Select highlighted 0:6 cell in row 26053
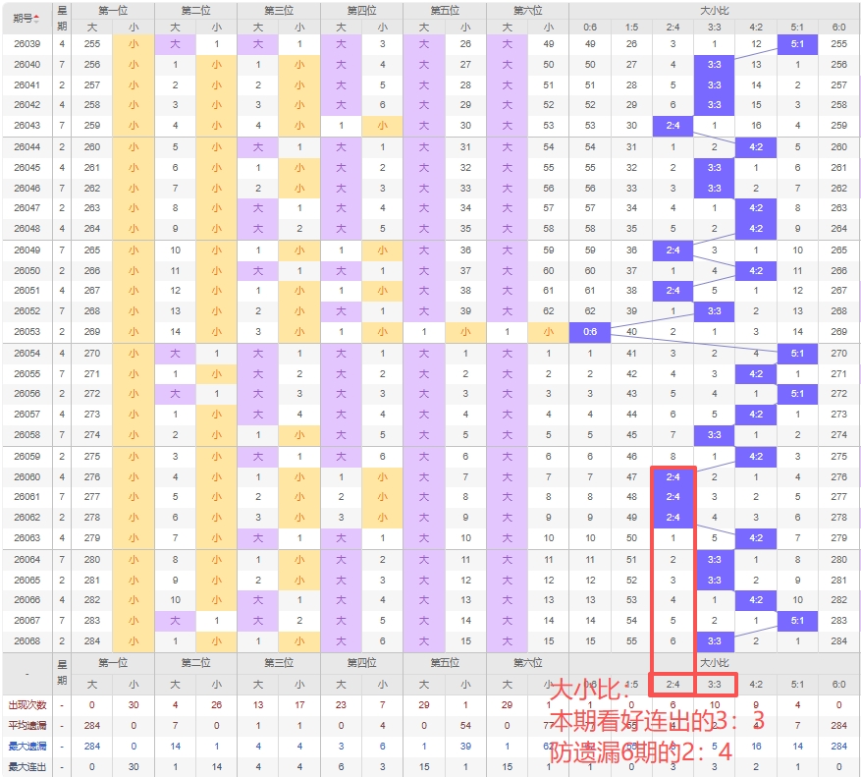 pos(590,331)
